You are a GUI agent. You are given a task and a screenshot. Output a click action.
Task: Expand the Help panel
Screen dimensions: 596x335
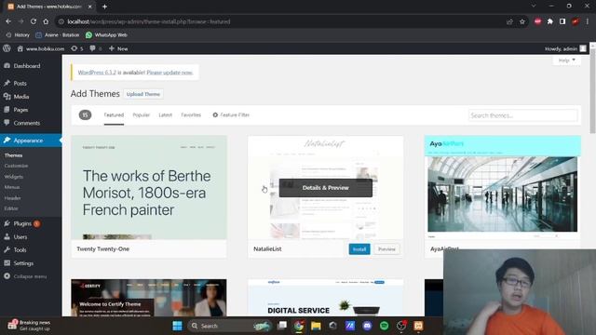click(567, 60)
